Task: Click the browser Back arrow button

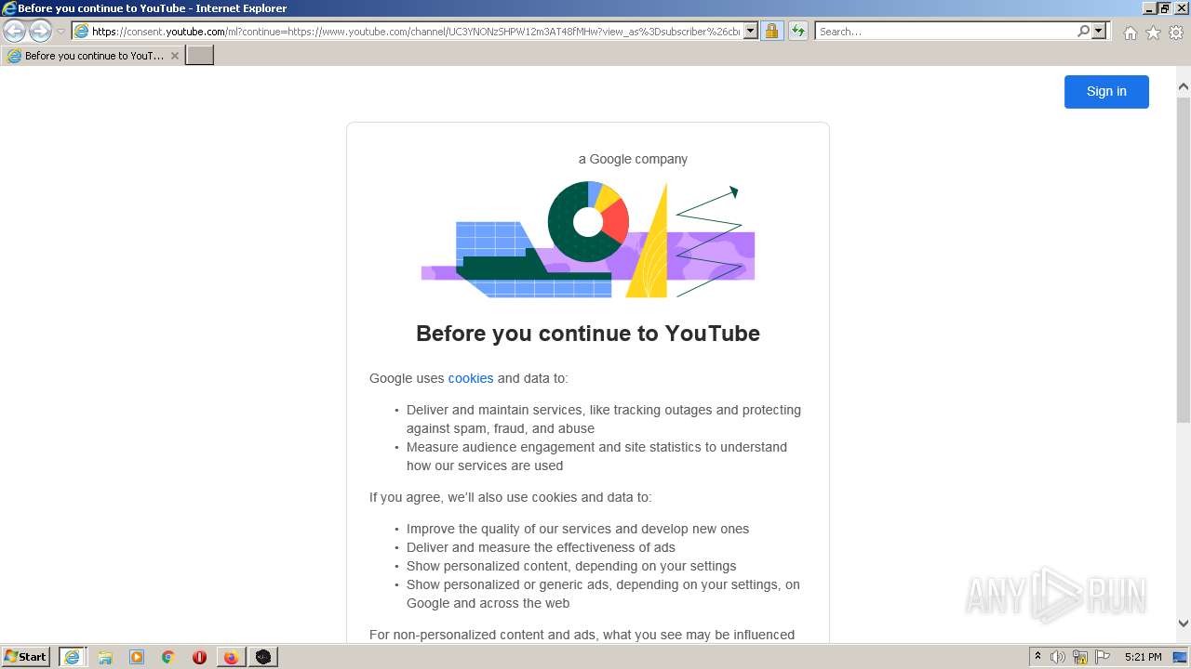Action: pyautogui.click(x=15, y=31)
